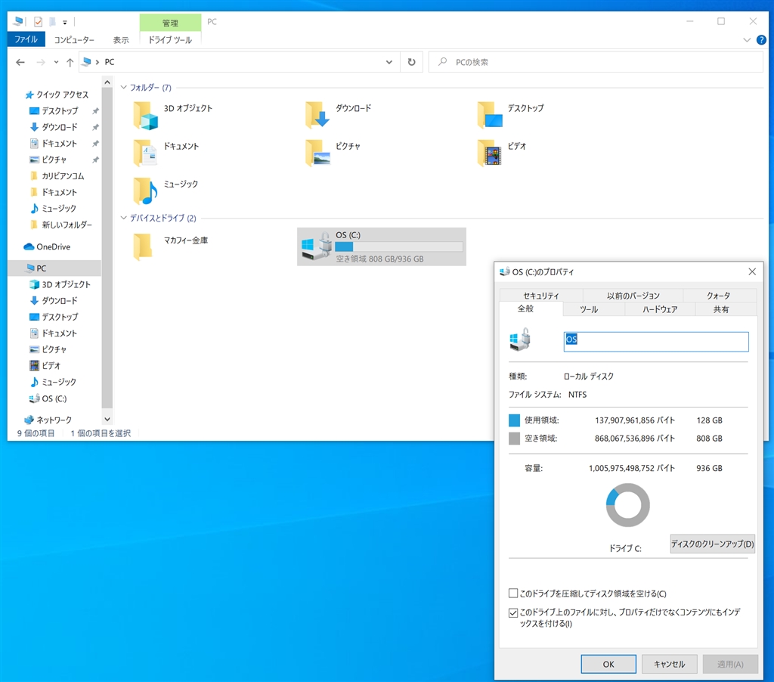Switch to セキュリティ tab
Image resolution: width=774 pixels, height=682 pixels.
coord(541,296)
